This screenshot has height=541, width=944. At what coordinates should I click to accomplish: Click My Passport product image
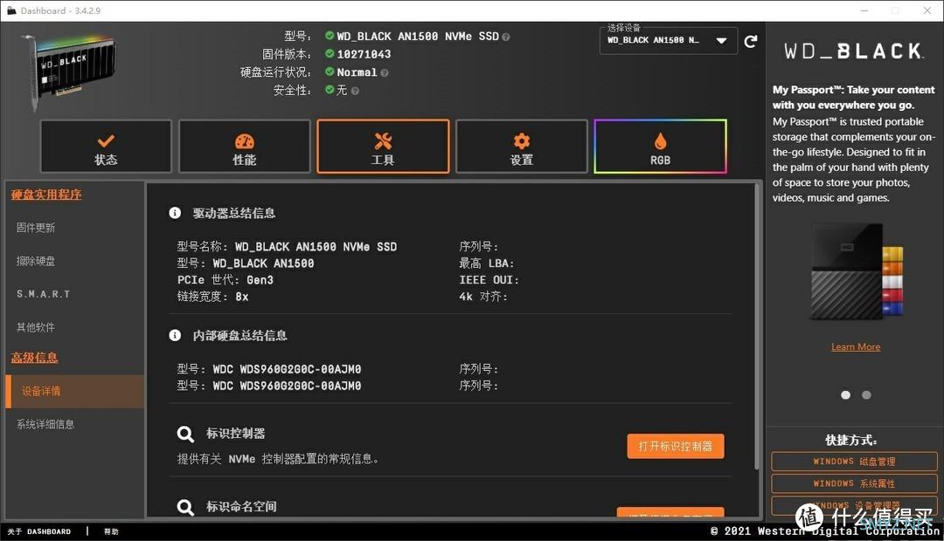click(856, 271)
